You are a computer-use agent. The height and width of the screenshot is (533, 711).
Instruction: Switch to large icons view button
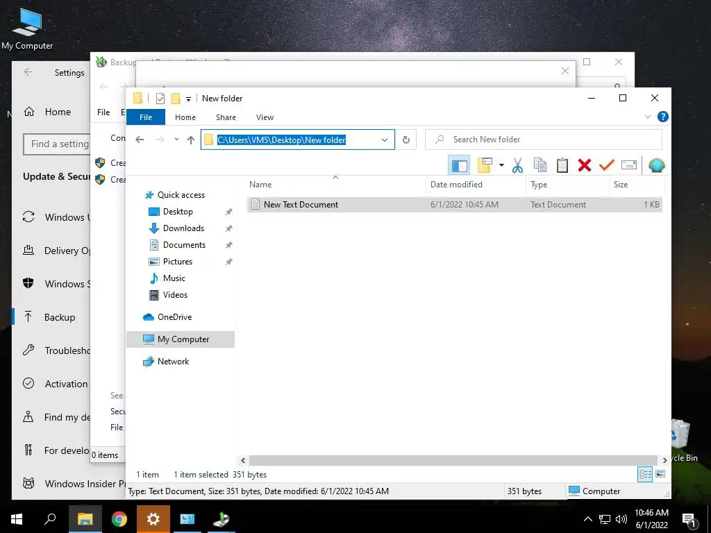coord(660,474)
